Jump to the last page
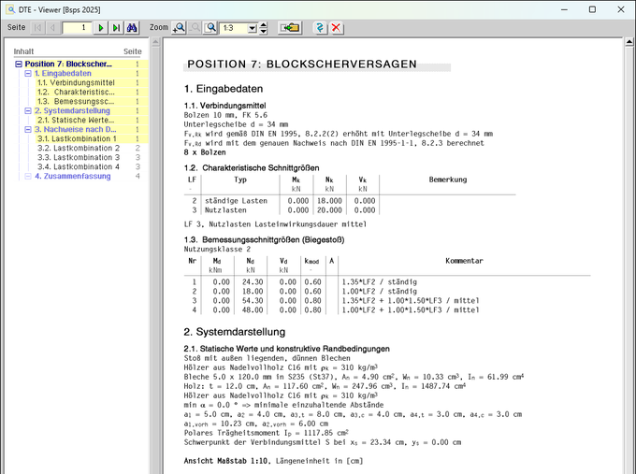 click(x=116, y=28)
